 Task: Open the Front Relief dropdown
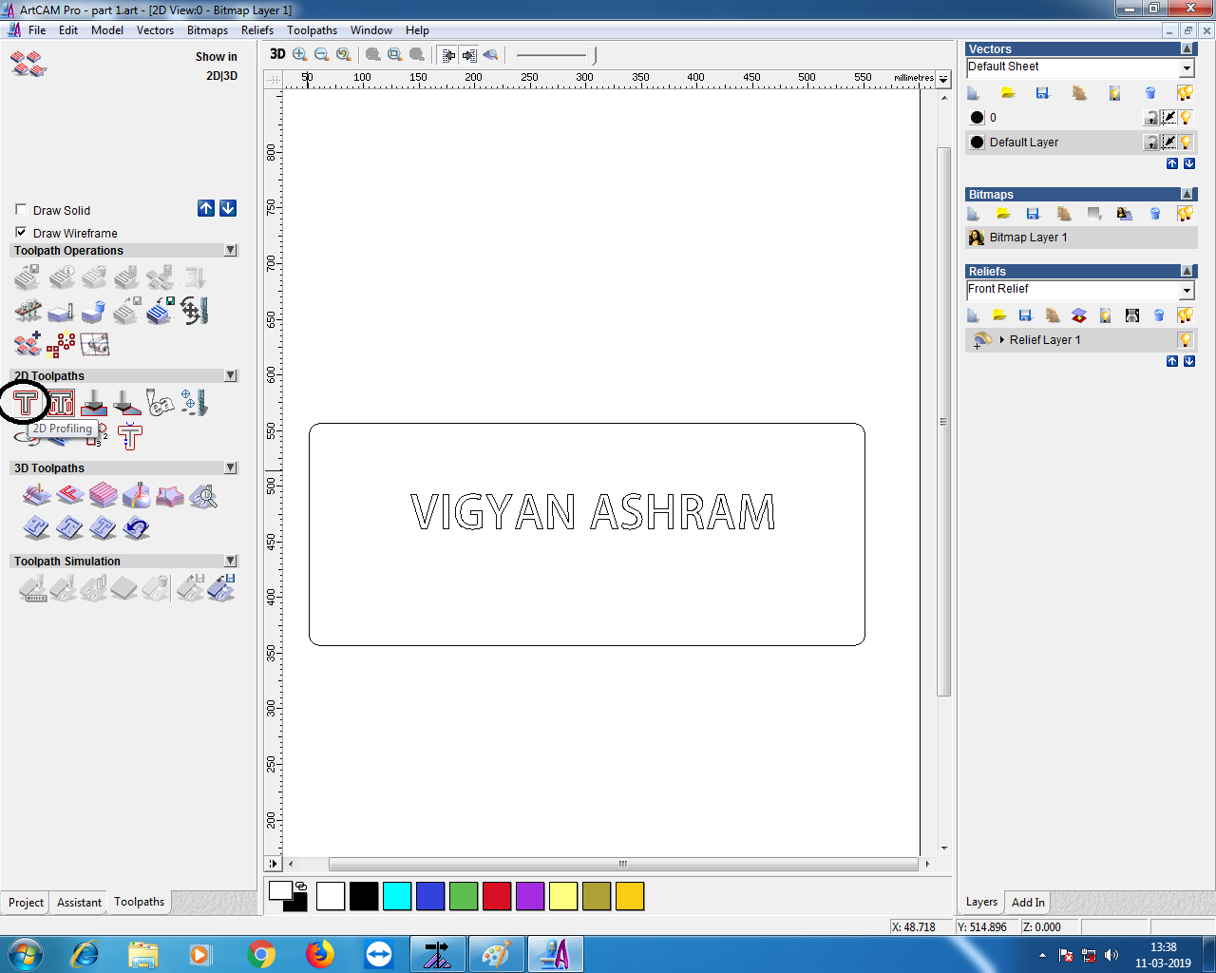[1187, 290]
